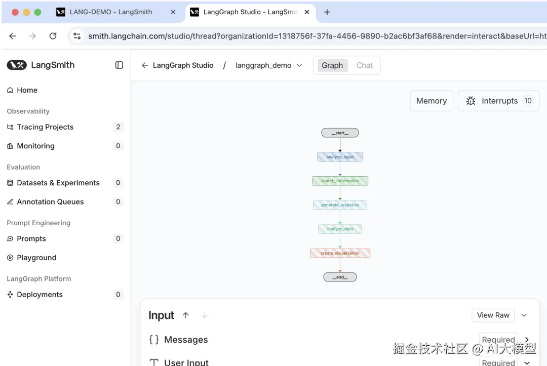
Task: Open Tracing Projects
Action: 45,127
